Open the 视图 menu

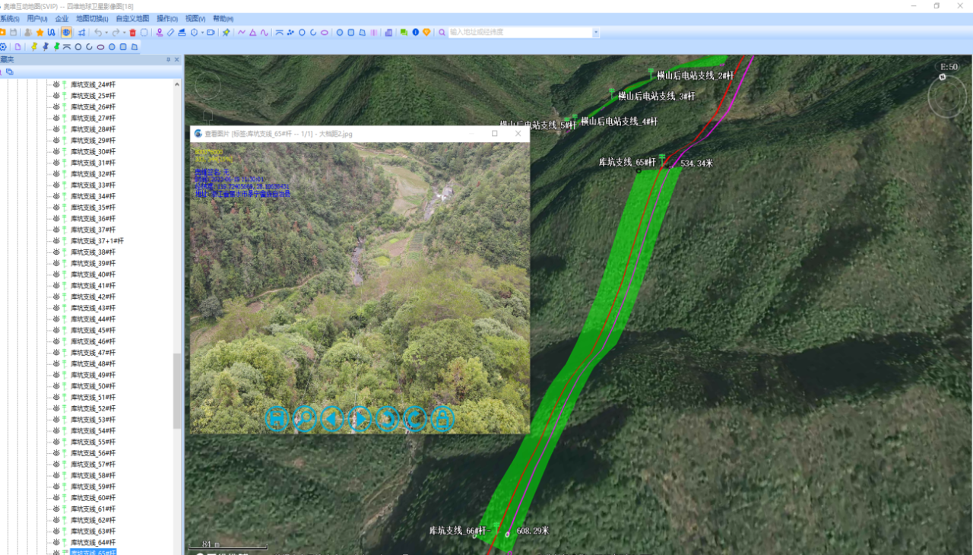point(195,18)
